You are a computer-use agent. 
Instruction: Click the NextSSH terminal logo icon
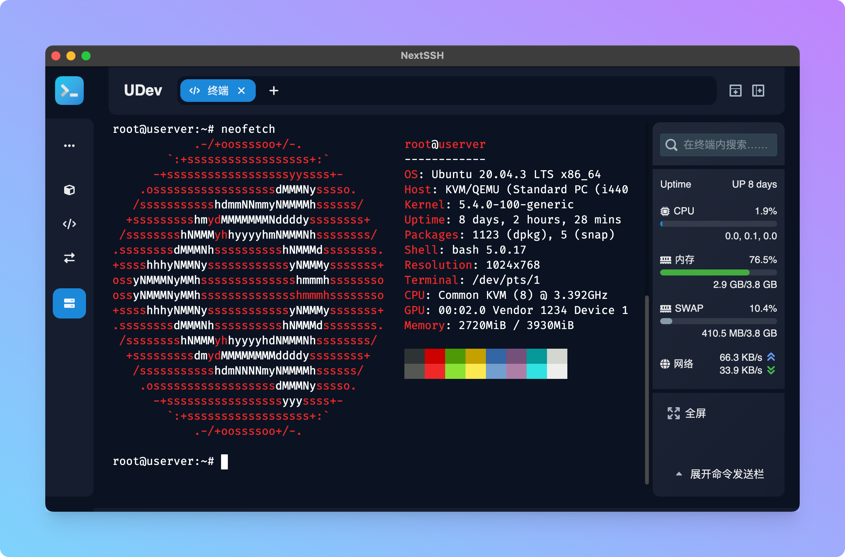coord(69,91)
